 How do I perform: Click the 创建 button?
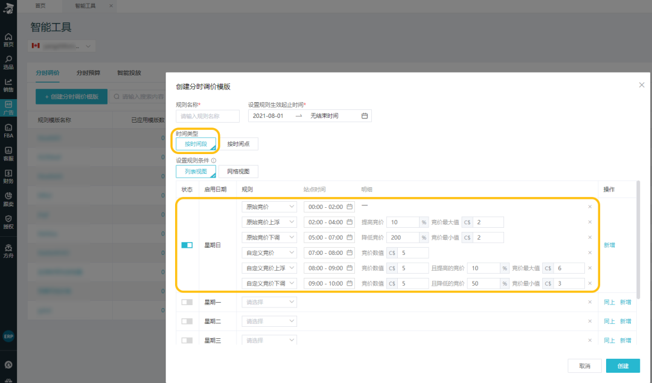(623, 366)
